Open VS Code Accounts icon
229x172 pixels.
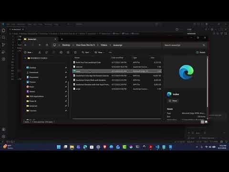pyautogui.click(x=3, y=129)
